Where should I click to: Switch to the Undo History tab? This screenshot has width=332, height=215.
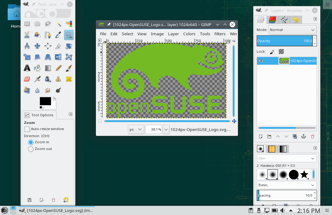tap(296, 20)
